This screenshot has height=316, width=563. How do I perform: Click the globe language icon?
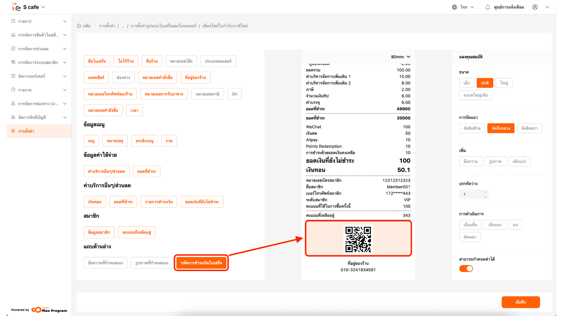[454, 7]
